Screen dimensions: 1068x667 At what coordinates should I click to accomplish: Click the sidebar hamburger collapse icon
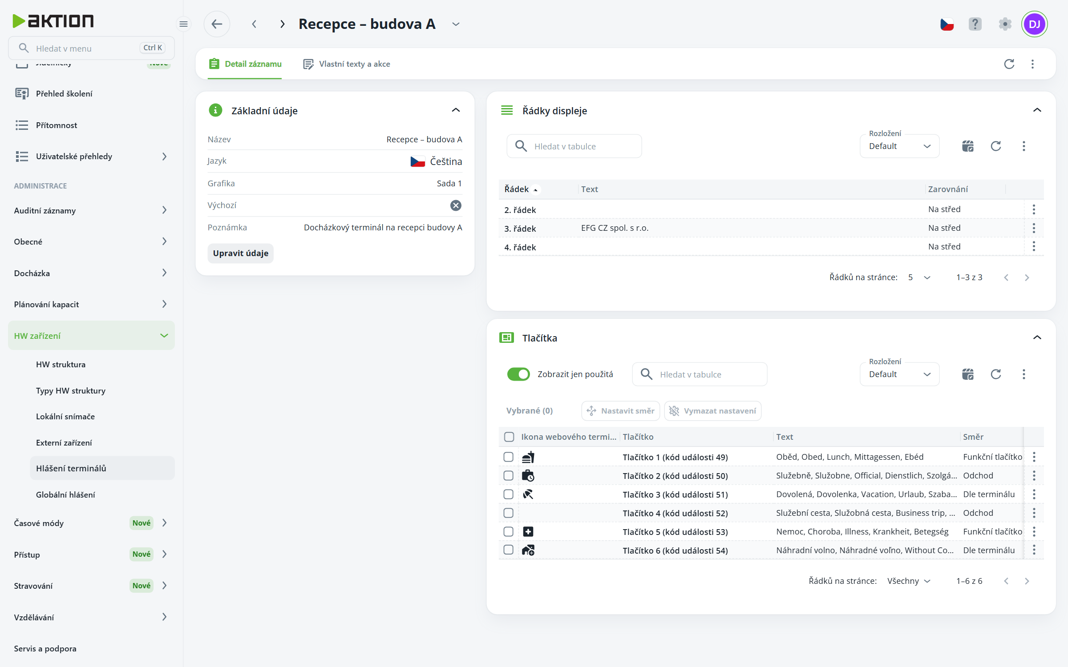183,24
